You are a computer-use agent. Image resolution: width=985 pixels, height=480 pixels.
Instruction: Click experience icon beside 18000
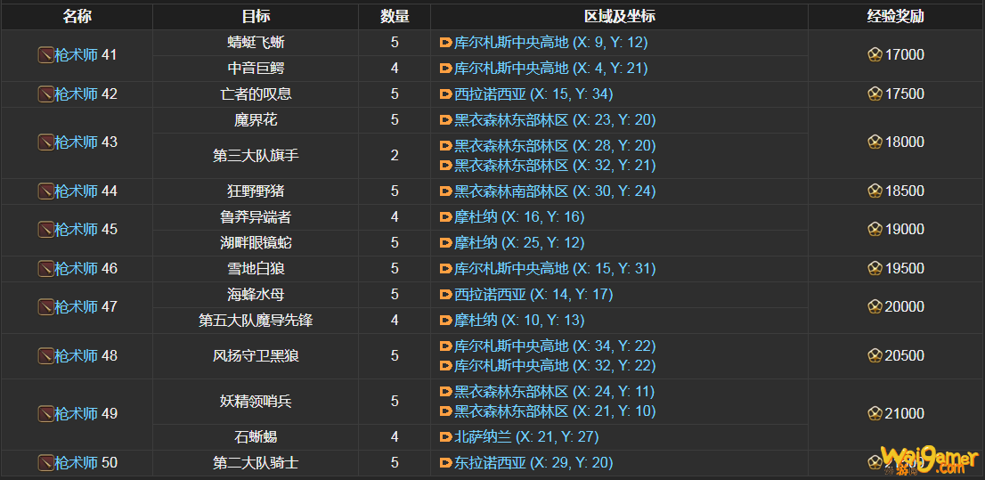click(x=875, y=142)
